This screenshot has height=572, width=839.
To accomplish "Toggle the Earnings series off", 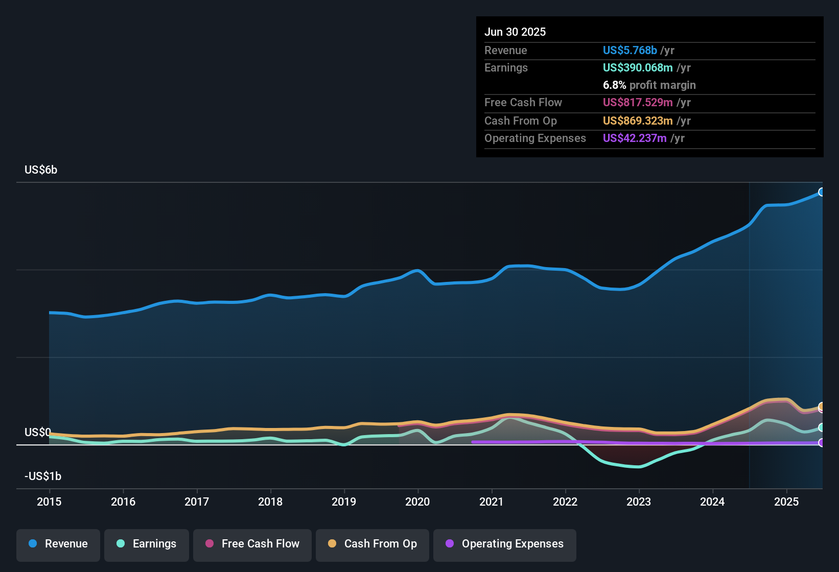I will [147, 544].
